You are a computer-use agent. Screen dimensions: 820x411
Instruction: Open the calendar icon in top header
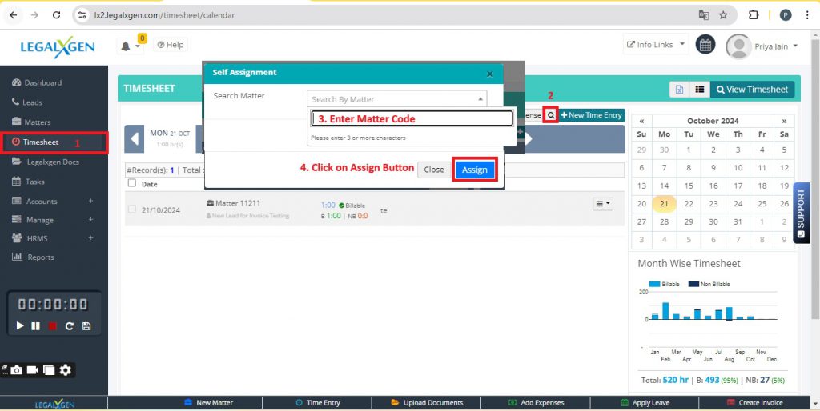coord(705,46)
